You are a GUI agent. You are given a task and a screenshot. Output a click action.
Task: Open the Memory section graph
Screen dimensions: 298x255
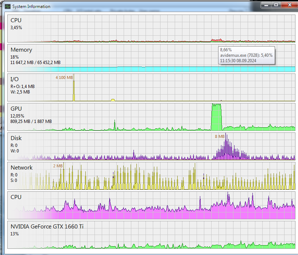(x=151, y=58)
